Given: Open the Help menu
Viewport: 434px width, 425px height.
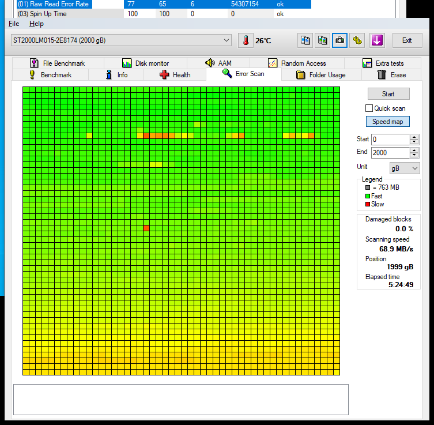Looking at the screenshot, I should click(x=36, y=24).
